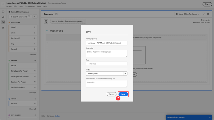Open the Components menu
Screen dimensions: 214x120
click(30, 6)
